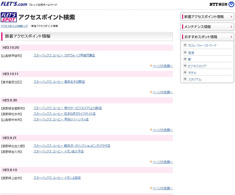Open スターバックス ラザウォーク甲斐双葉店 link
This screenshot has width=235, height=195.
pos(64,56)
